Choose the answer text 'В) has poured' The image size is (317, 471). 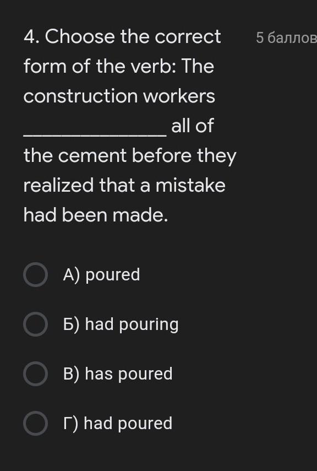pyautogui.click(x=118, y=374)
